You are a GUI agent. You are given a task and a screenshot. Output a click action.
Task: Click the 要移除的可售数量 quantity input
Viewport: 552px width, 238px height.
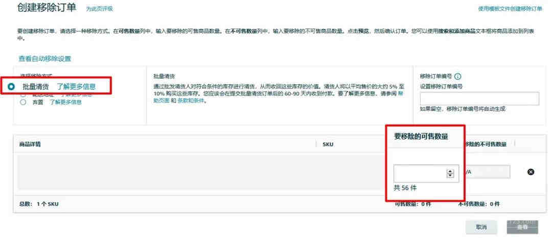point(426,173)
